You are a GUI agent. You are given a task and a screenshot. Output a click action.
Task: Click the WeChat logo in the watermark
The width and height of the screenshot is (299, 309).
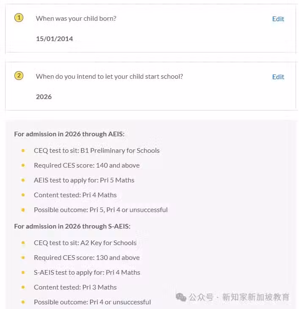coord(181,297)
